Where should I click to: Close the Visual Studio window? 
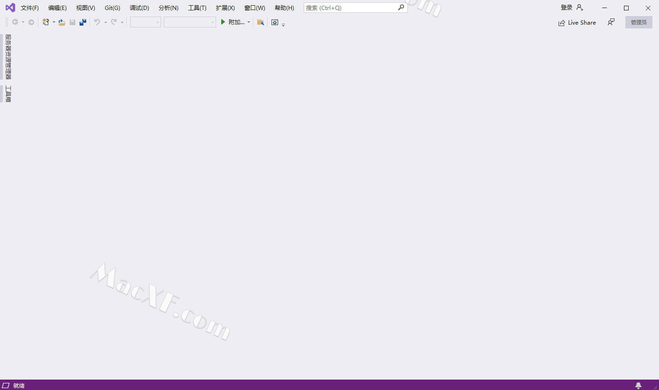(x=648, y=8)
